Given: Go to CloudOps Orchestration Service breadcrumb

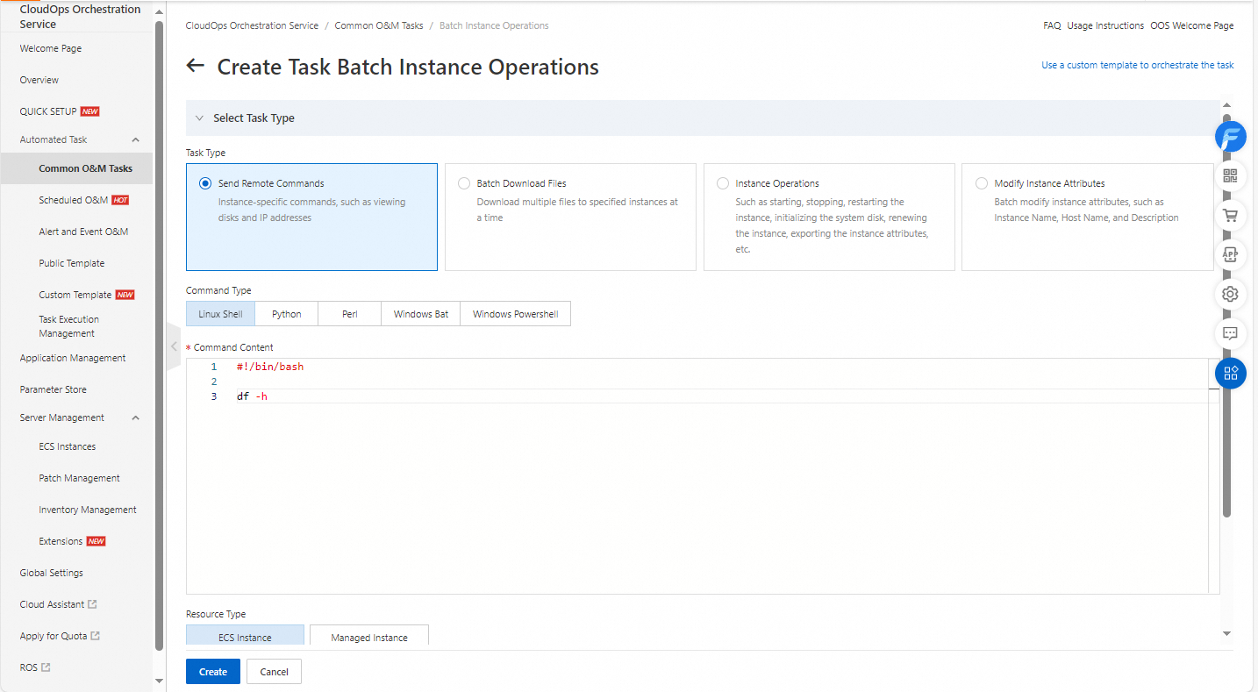Looking at the screenshot, I should [x=253, y=25].
